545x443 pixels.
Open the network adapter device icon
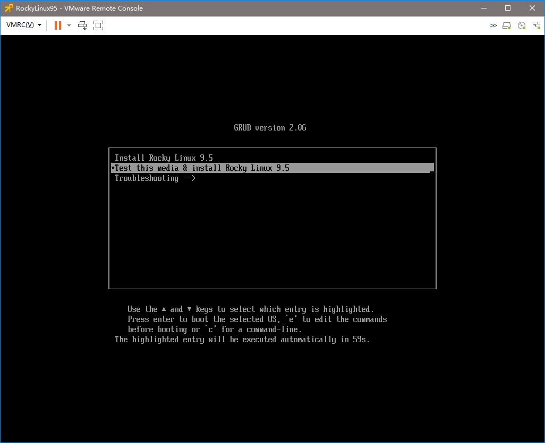(537, 25)
